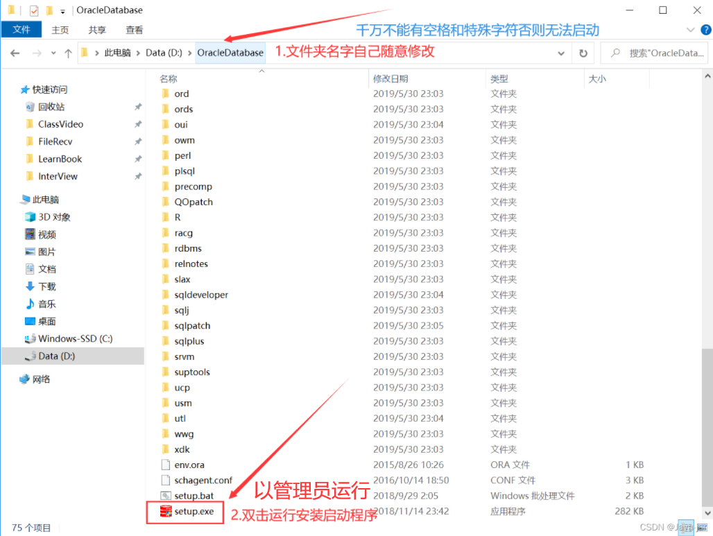Open the address bar history dropdown
The height and width of the screenshot is (536, 713).
pyautogui.click(x=560, y=53)
